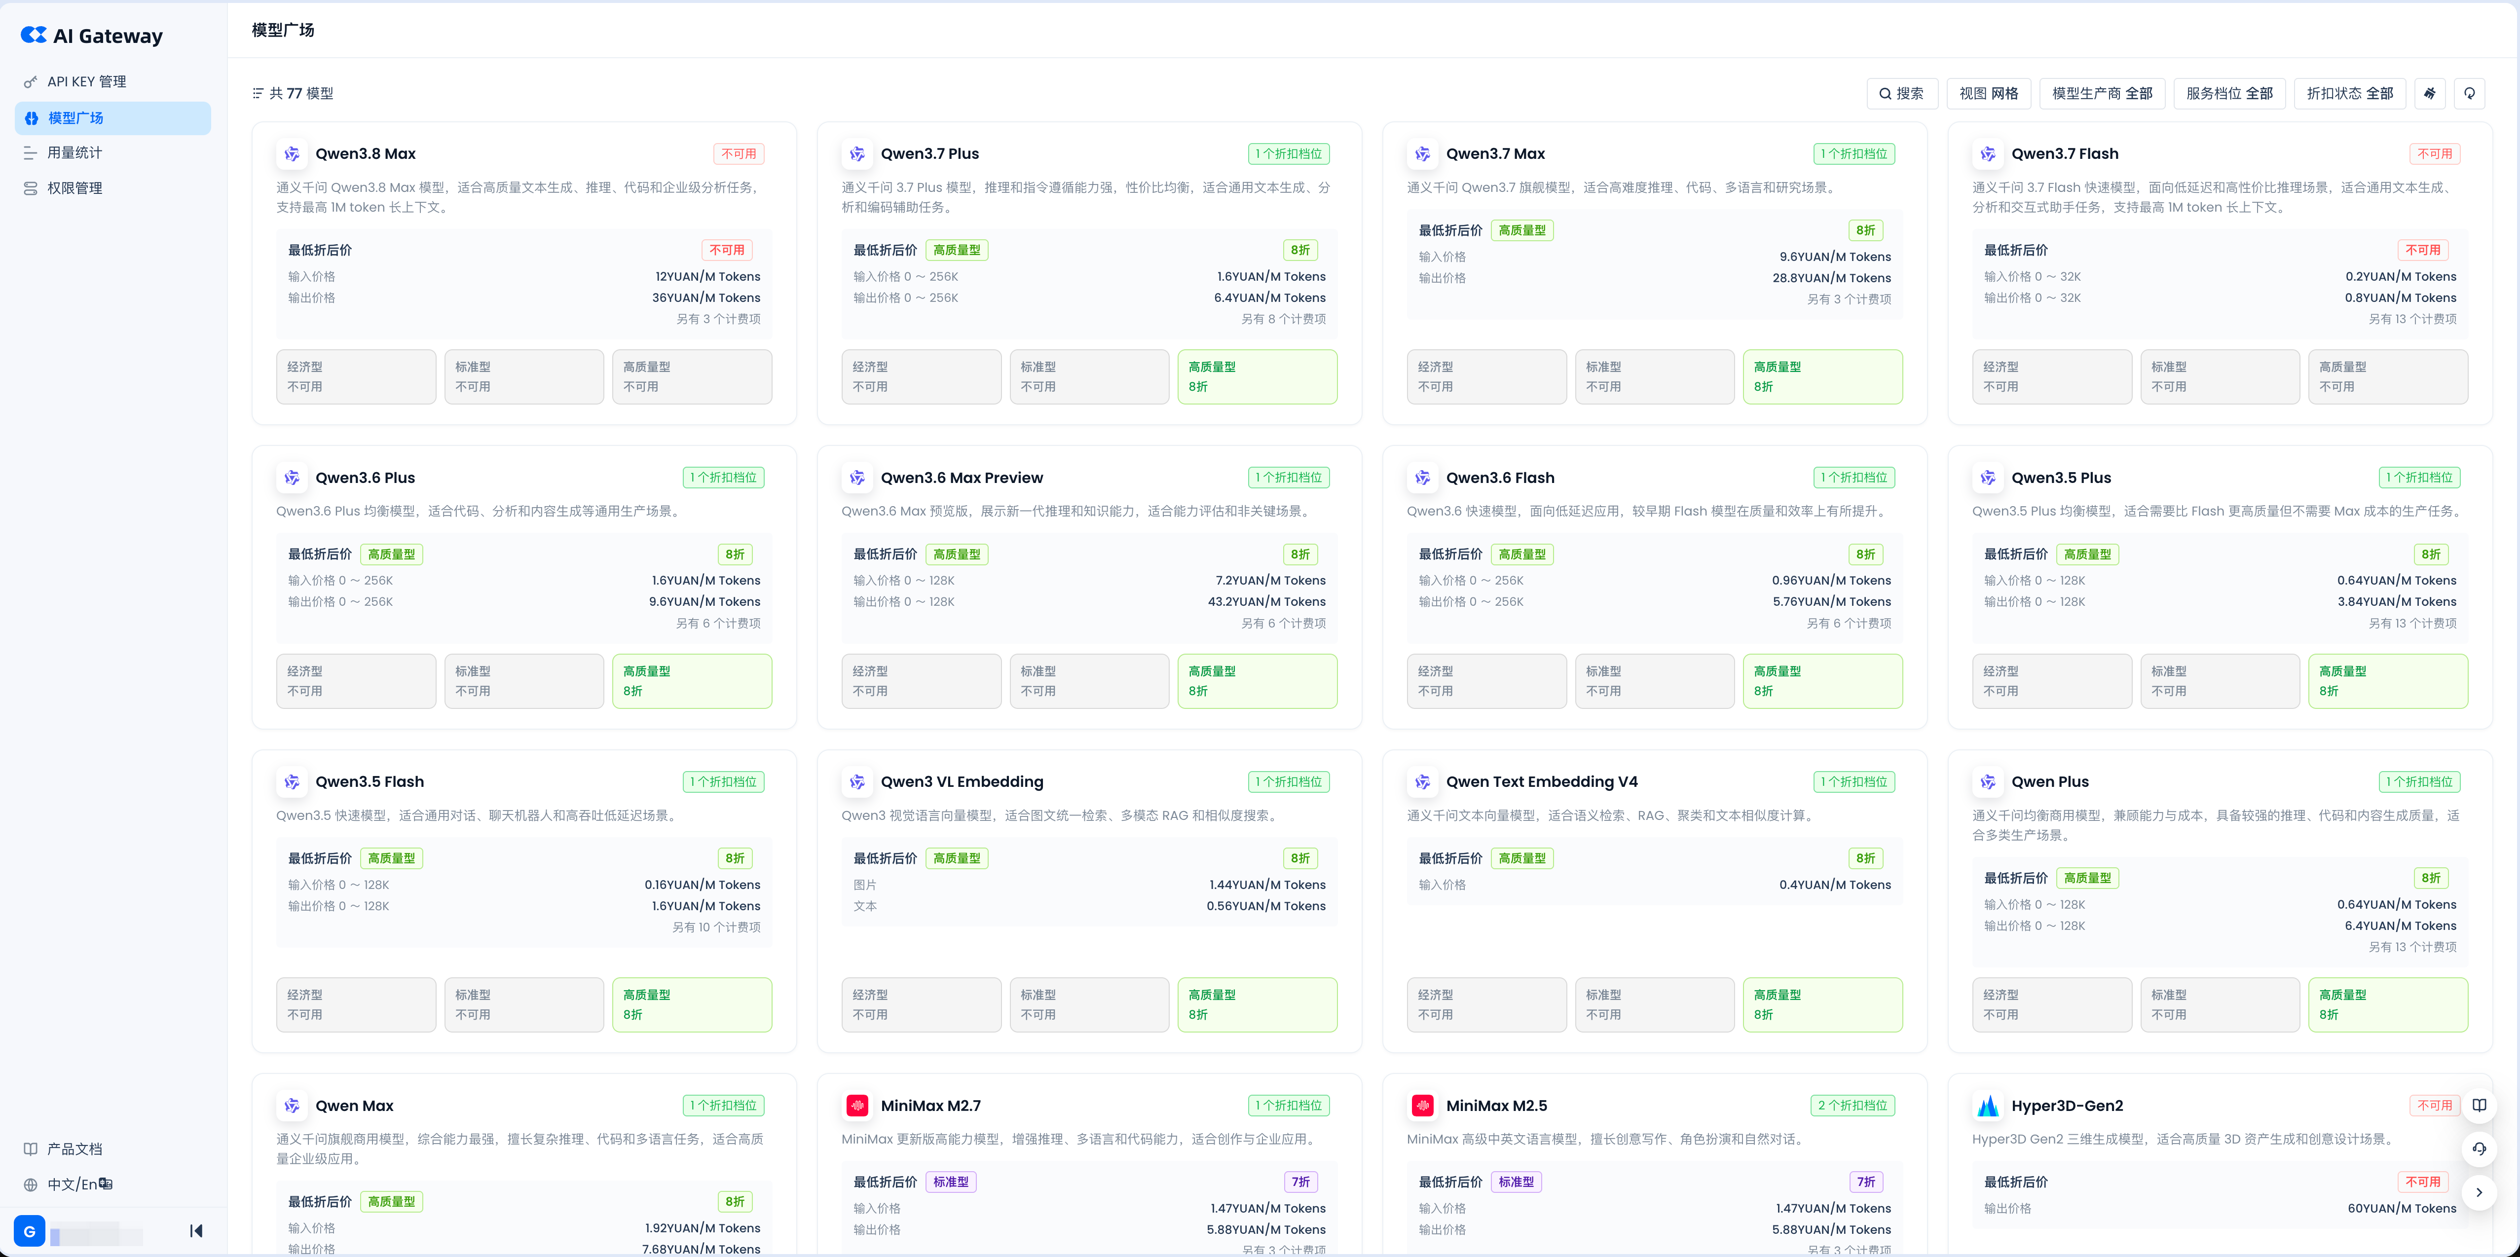Click the Qwen3.8 Max model icon
2520x1257 pixels.
point(292,153)
